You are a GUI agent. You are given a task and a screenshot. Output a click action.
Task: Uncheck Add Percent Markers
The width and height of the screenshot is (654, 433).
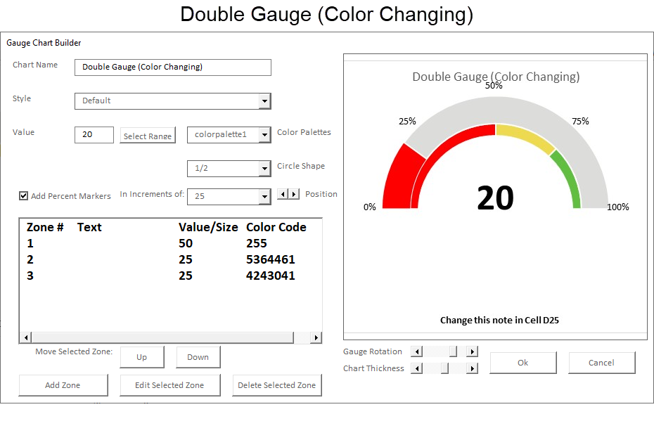click(23, 195)
